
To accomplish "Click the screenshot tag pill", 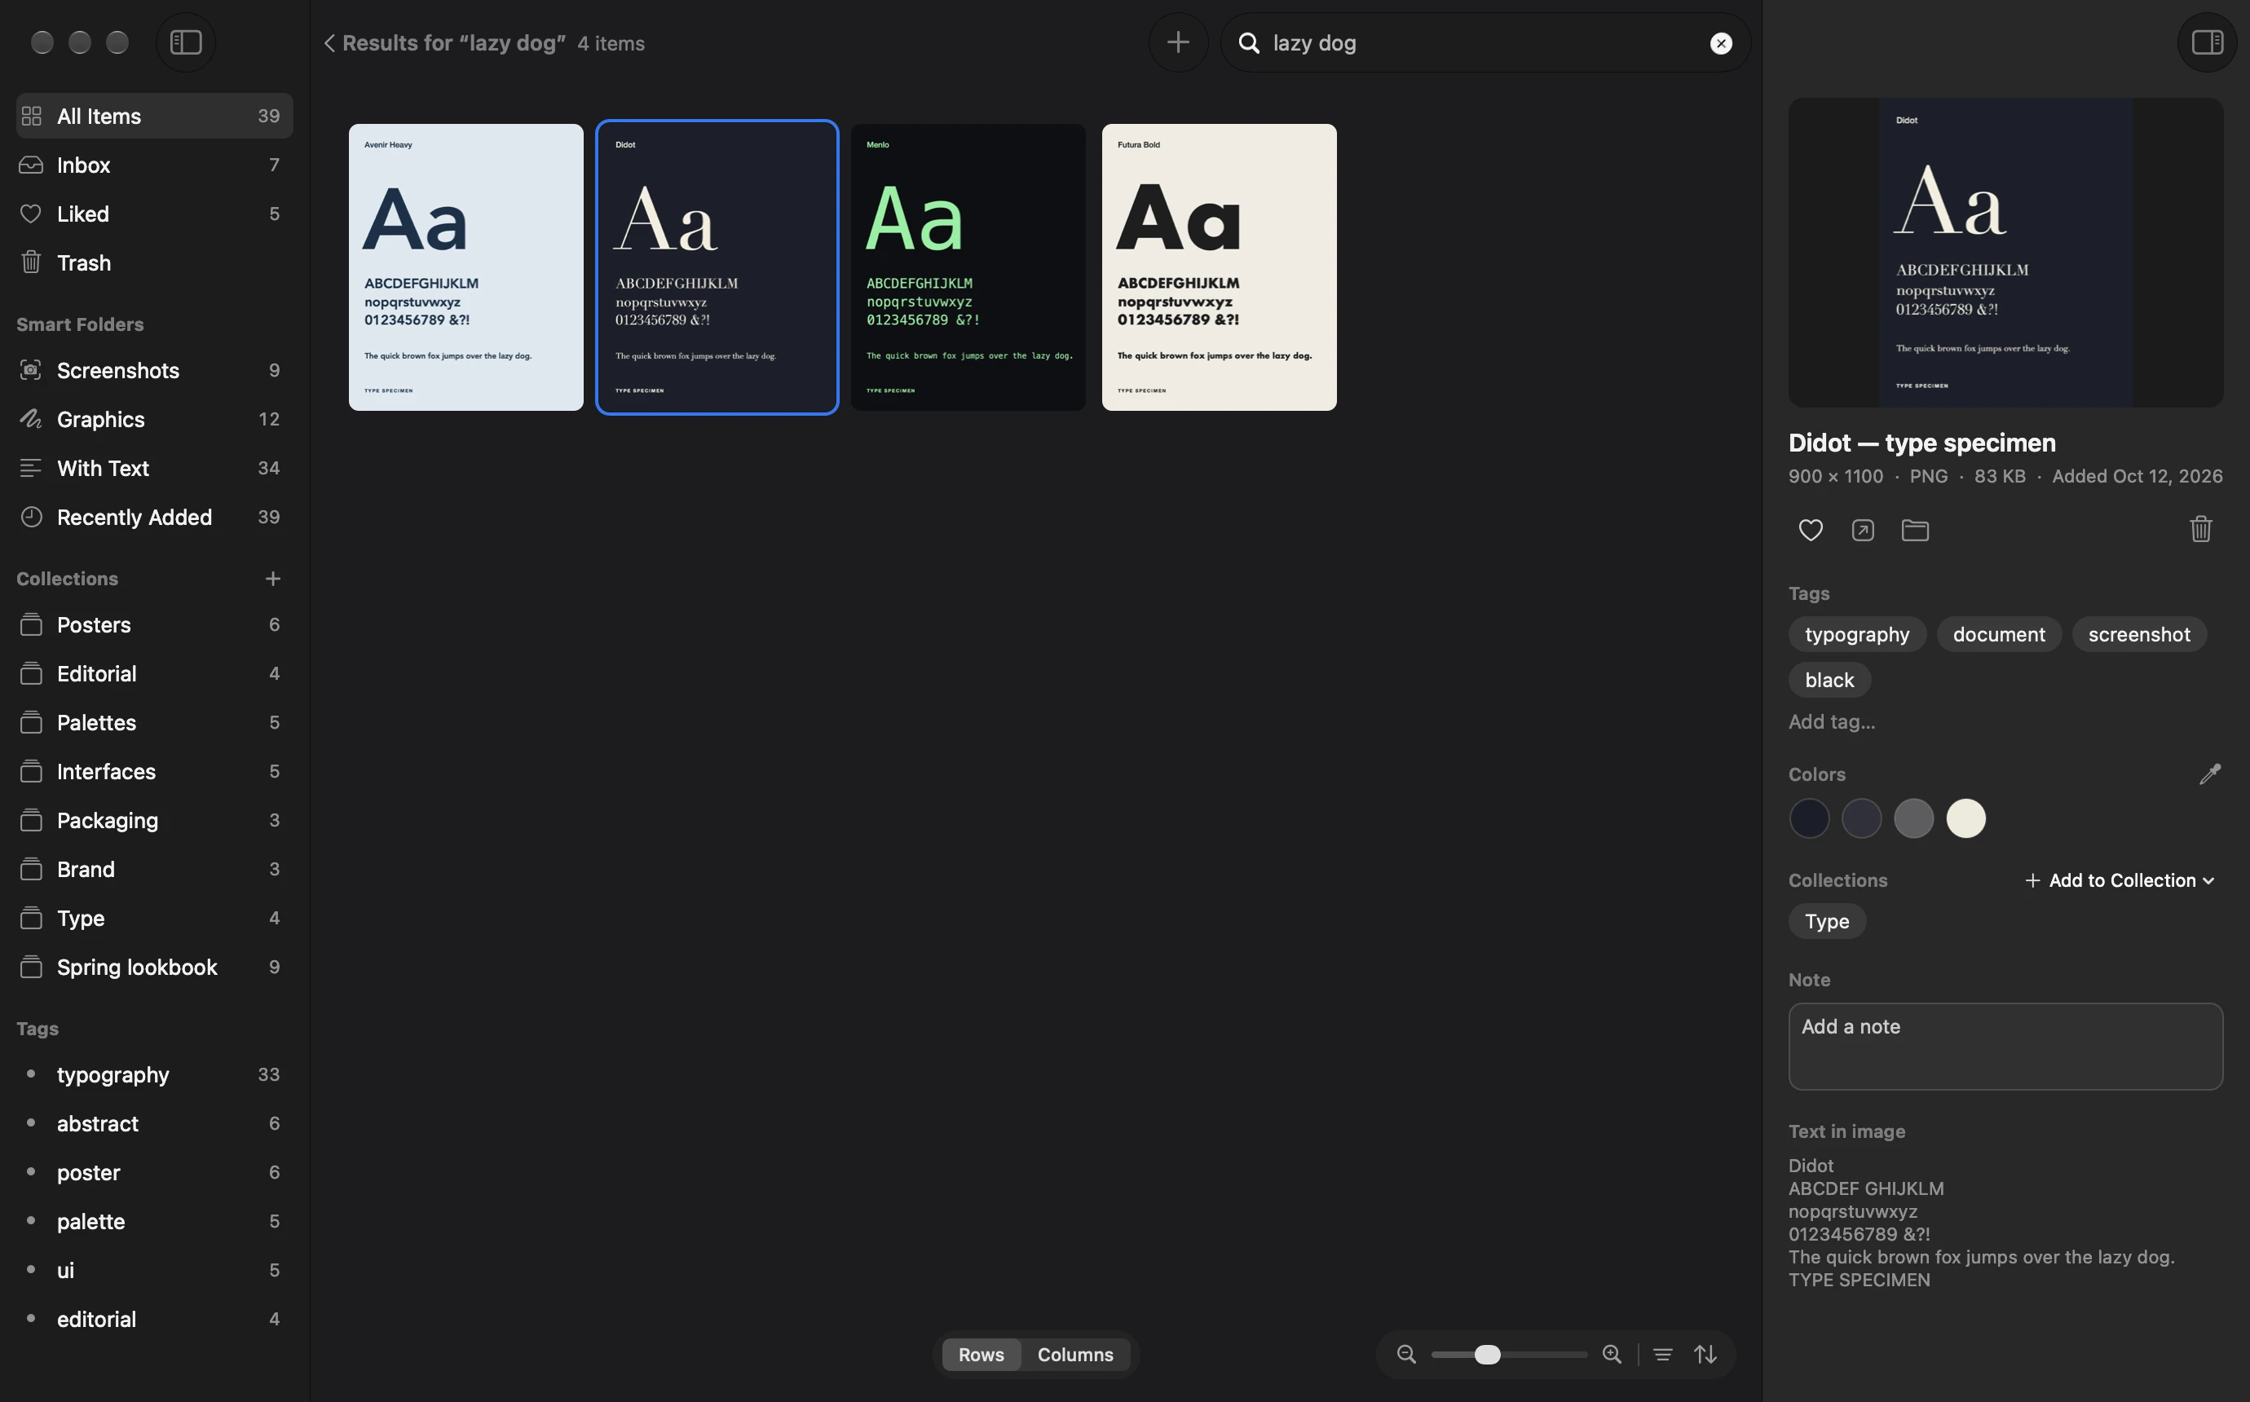I will coord(2139,634).
